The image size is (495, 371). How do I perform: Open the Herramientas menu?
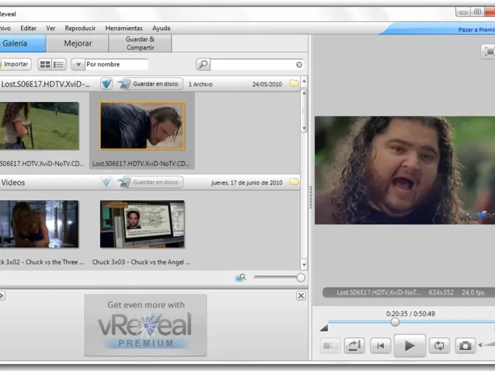(124, 28)
